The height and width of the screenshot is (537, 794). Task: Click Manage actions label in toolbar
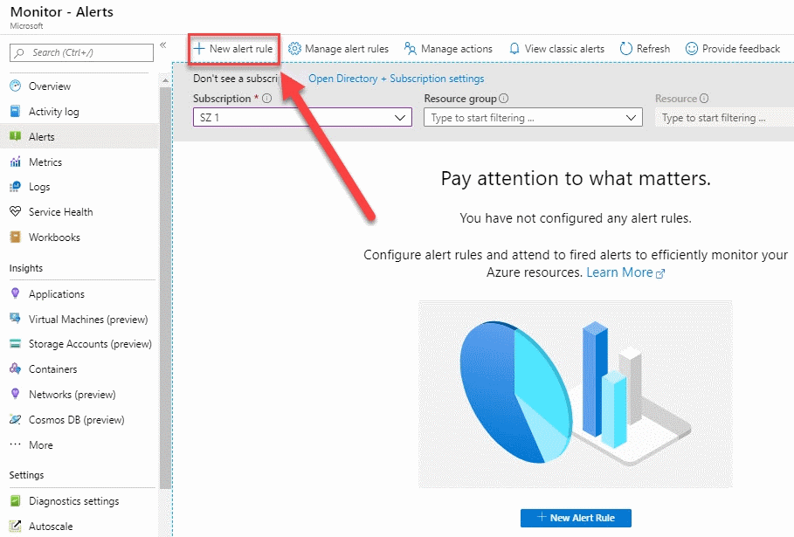pyautogui.click(x=456, y=49)
